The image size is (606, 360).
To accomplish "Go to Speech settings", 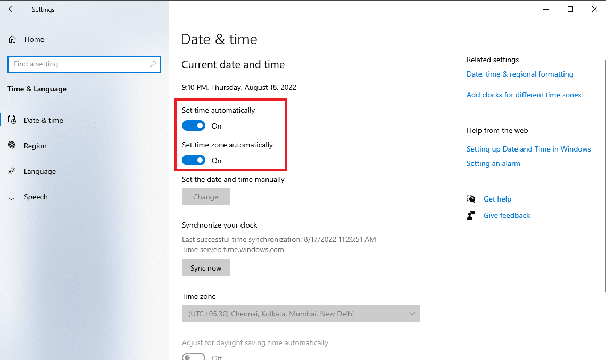I will click(x=36, y=197).
